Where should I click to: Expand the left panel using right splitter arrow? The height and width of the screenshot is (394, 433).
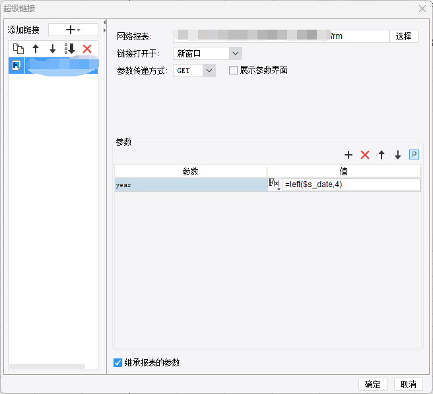tap(104, 30)
